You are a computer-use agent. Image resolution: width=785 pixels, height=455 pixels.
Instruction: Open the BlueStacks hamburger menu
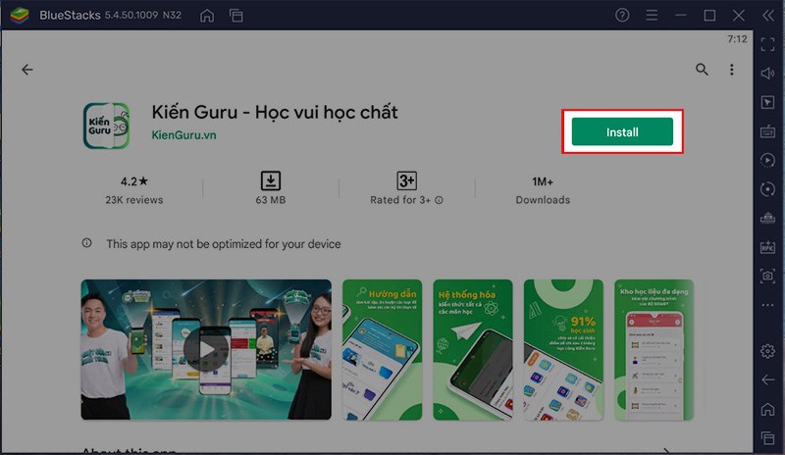pyautogui.click(x=652, y=15)
